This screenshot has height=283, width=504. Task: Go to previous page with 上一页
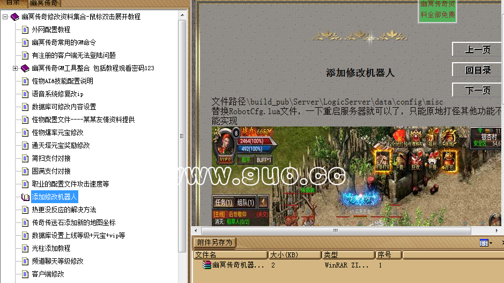coord(477,49)
